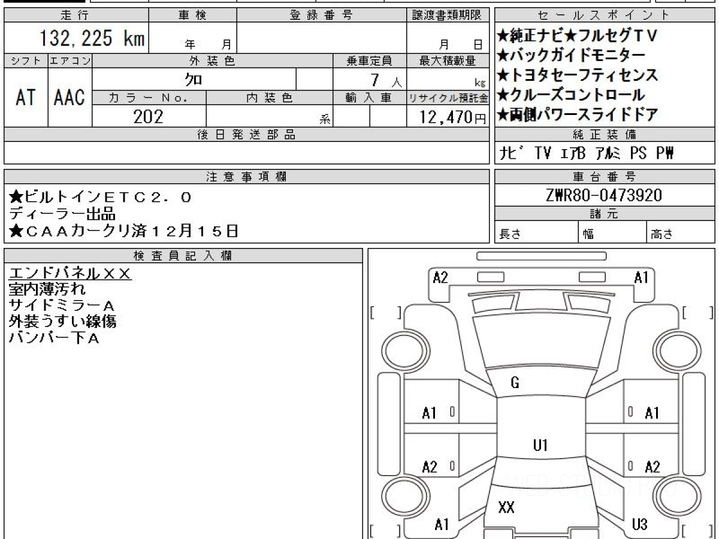Select the mileage value 132,225 km
Image resolution: width=719 pixels, height=539 pixels.
(x=92, y=39)
